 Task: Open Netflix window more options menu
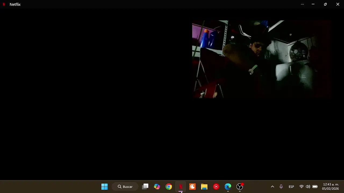click(302, 4)
